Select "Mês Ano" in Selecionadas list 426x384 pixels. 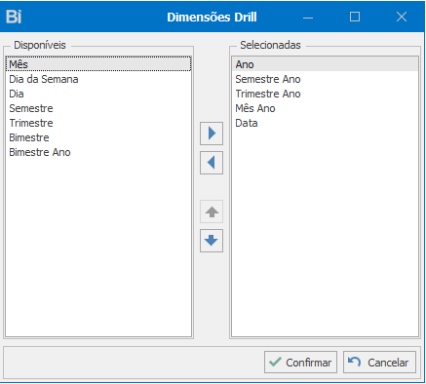click(325, 108)
